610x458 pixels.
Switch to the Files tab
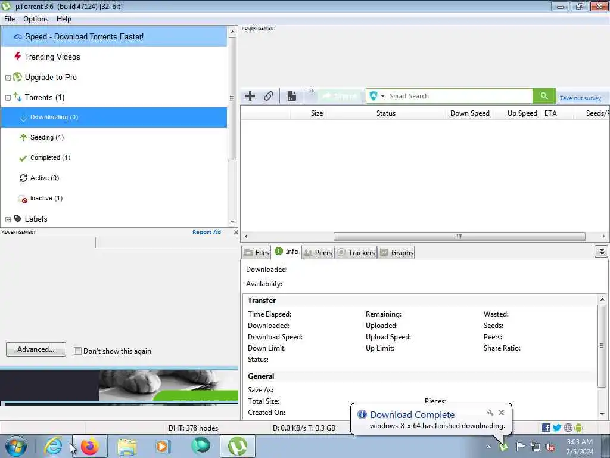click(x=256, y=252)
